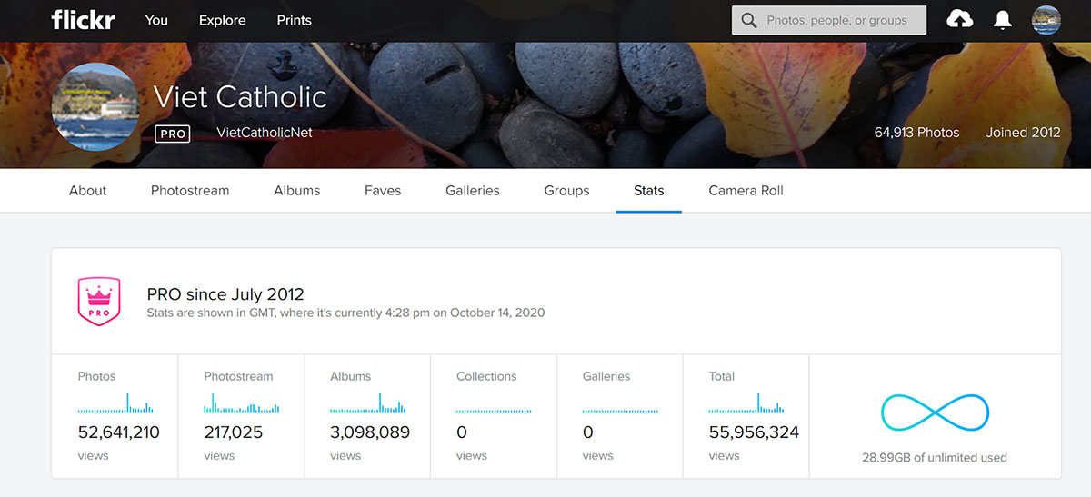Click the 52,641,210 views figure
The image size is (1091, 497).
pos(119,432)
